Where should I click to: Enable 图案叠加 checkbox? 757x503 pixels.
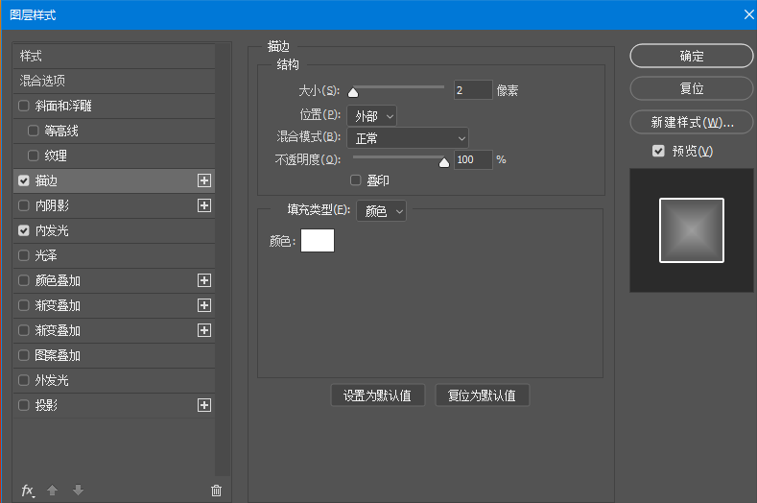24,355
